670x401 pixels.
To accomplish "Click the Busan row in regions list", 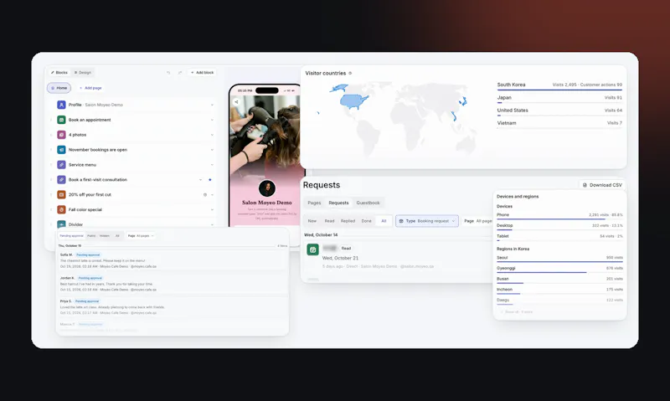I will click(x=559, y=280).
